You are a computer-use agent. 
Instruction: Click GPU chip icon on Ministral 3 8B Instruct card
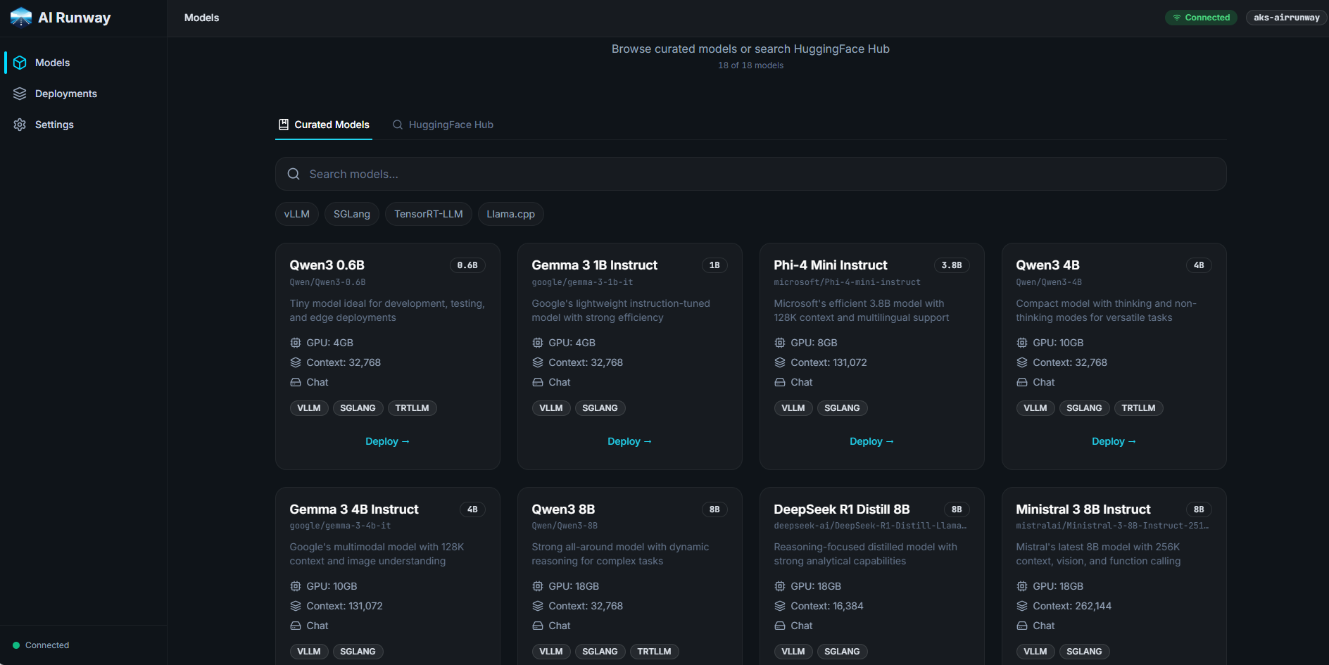pos(1022,586)
